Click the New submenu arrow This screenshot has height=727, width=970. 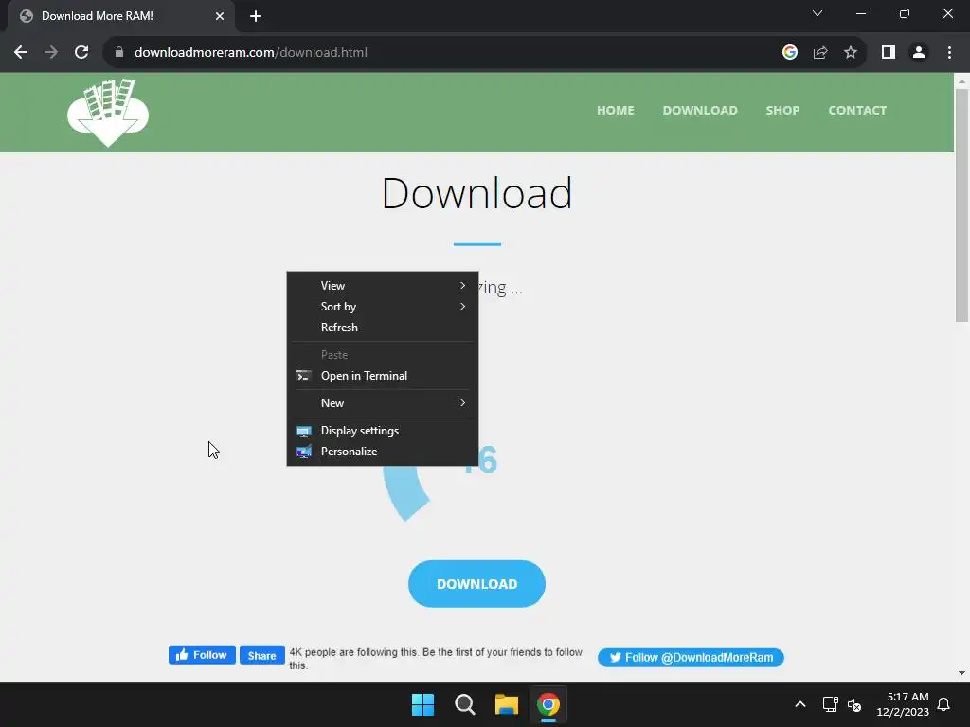pos(462,403)
